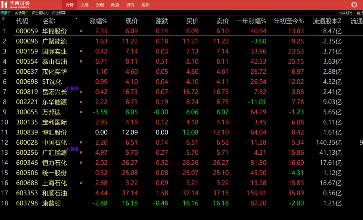Click stock code 300839
Screen dimensions: 363x220
point(27,132)
